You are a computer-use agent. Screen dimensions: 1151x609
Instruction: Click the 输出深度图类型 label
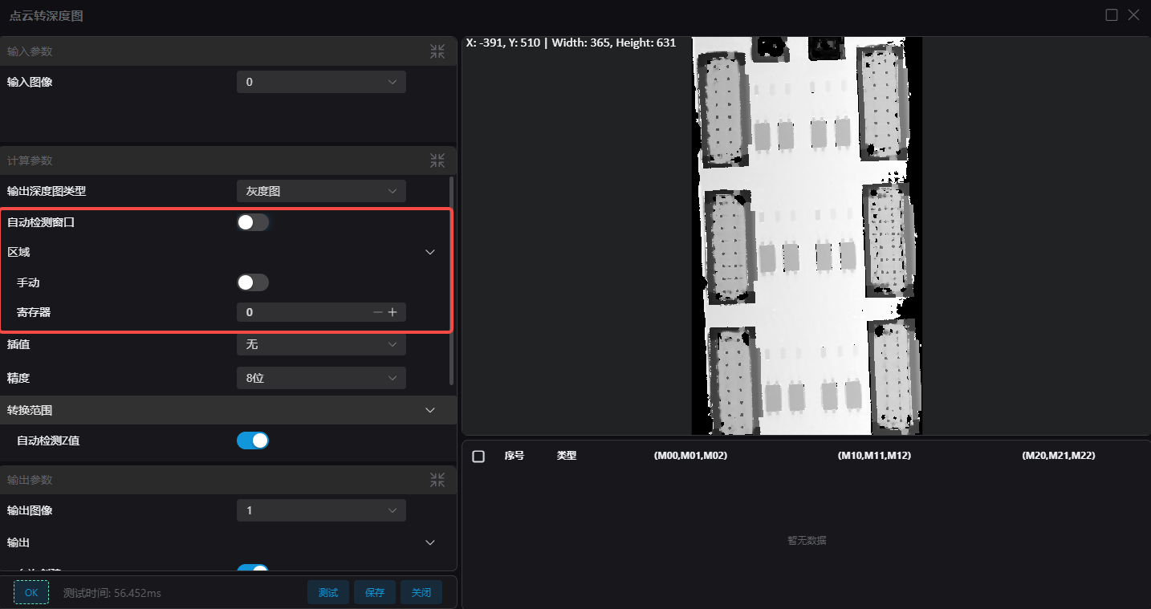(x=47, y=191)
